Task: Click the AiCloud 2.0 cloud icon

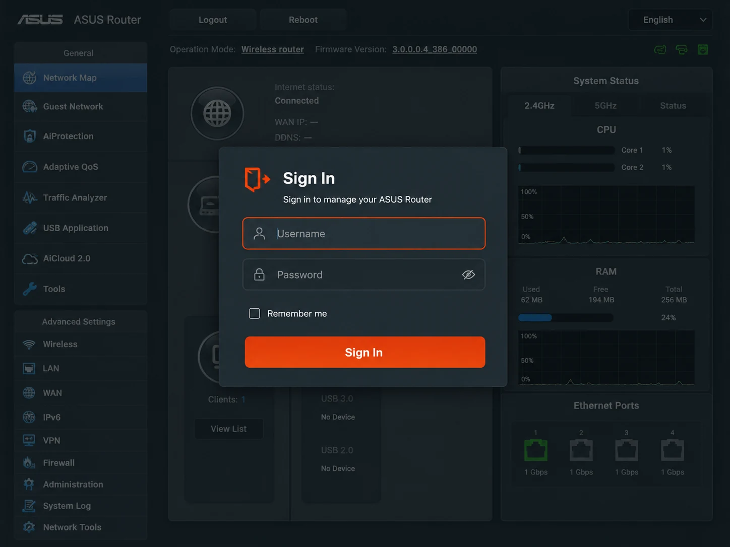Action: click(30, 258)
